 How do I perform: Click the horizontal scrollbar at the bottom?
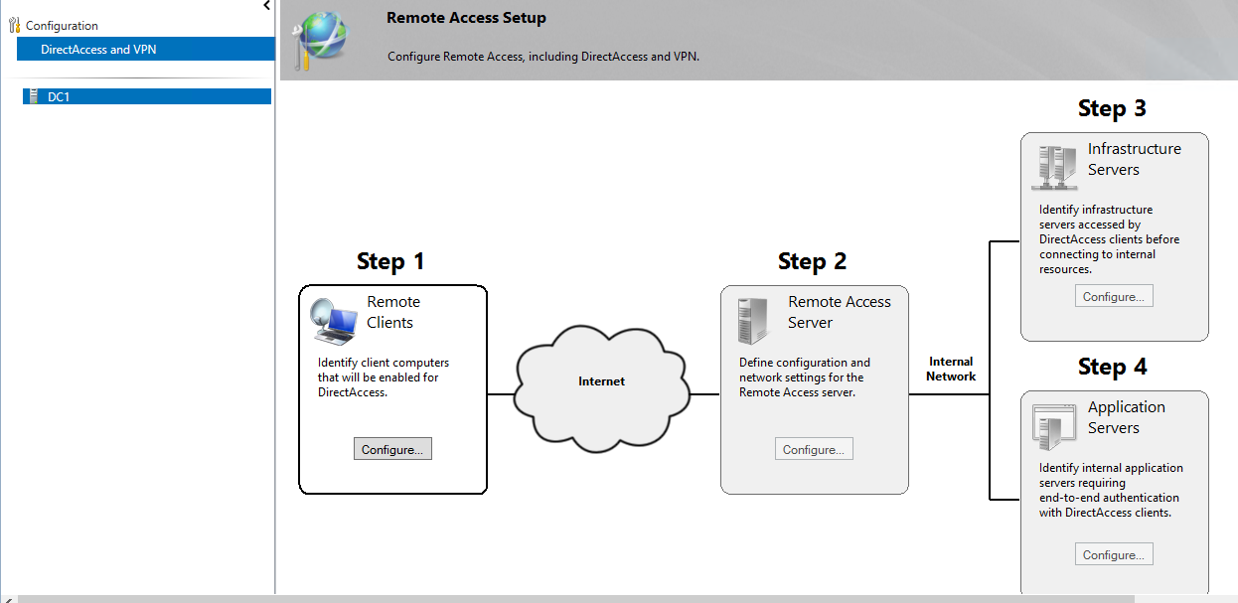point(576,598)
